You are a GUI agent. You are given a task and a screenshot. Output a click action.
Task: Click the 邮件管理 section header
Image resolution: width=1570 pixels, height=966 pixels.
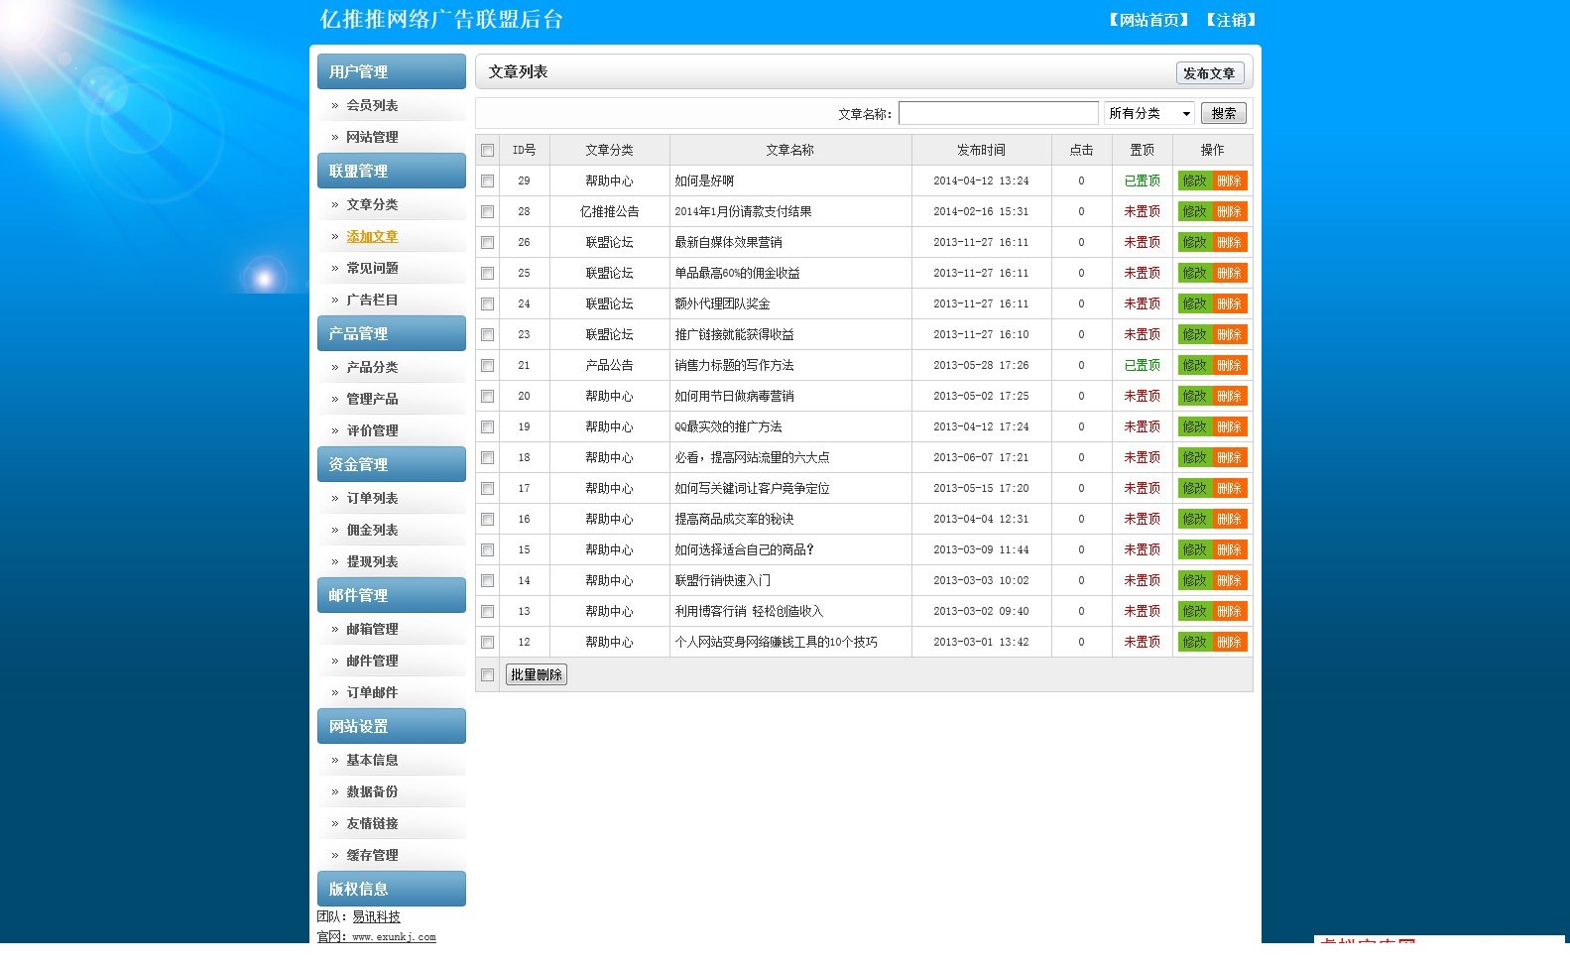point(392,595)
